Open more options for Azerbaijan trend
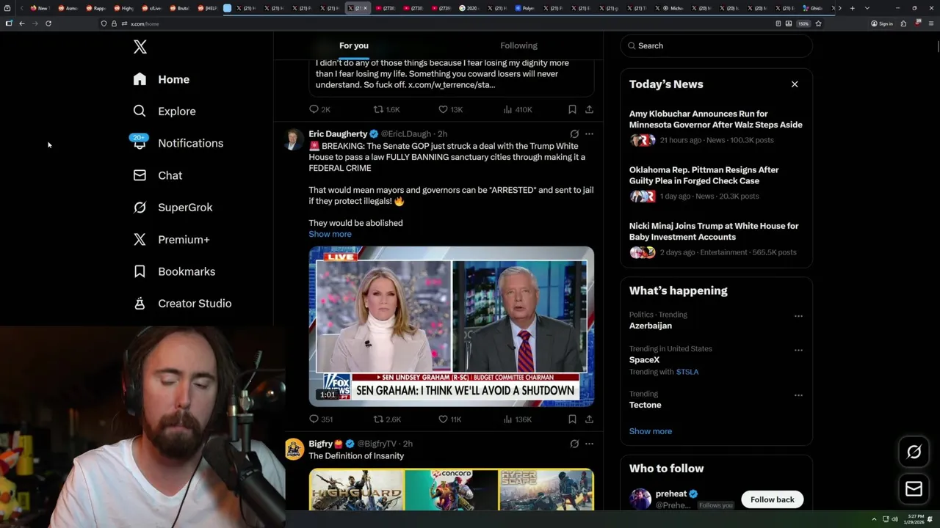Image resolution: width=940 pixels, height=528 pixels. (798, 316)
